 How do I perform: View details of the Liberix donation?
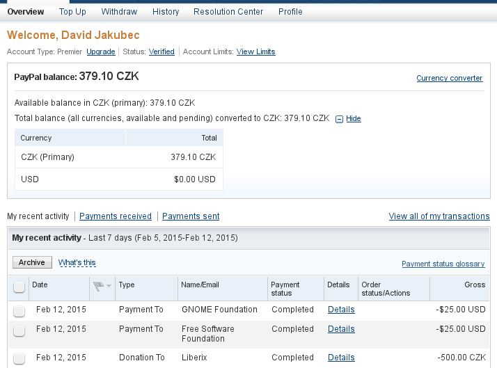tap(341, 358)
